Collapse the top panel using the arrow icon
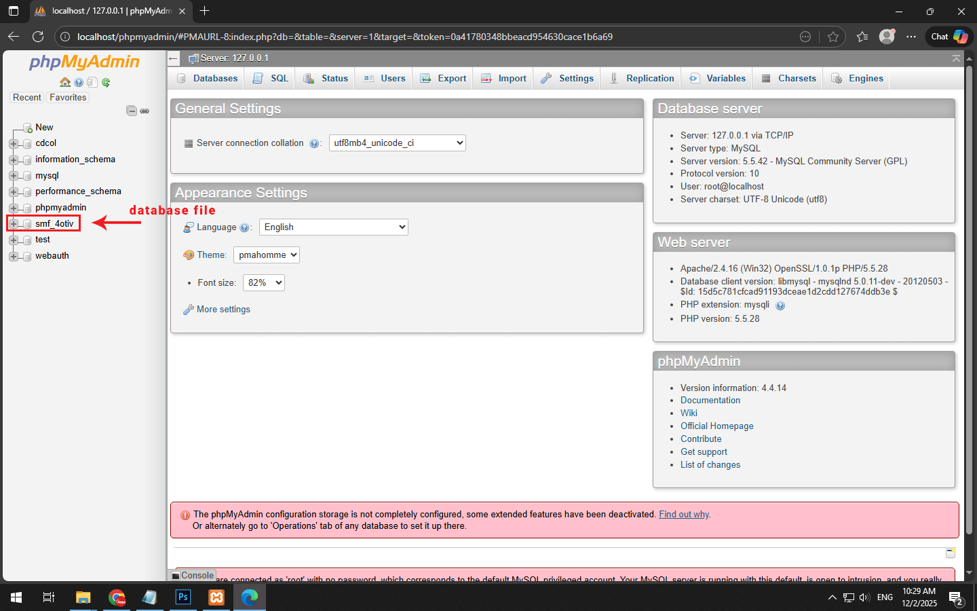This screenshot has width=977, height=611. click(x=956, y=58)
